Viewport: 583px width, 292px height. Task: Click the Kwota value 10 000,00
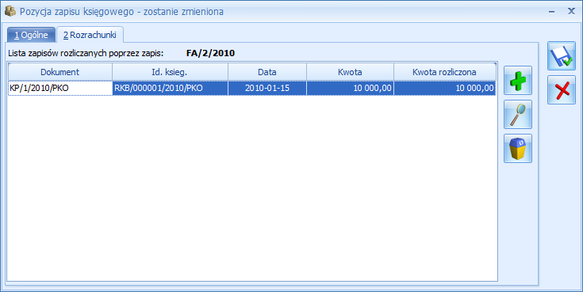[350, 89]
